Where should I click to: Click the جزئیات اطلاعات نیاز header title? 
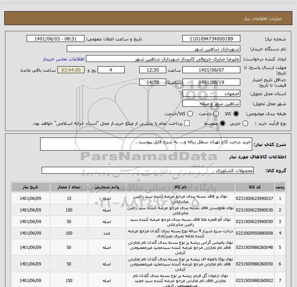263,18
